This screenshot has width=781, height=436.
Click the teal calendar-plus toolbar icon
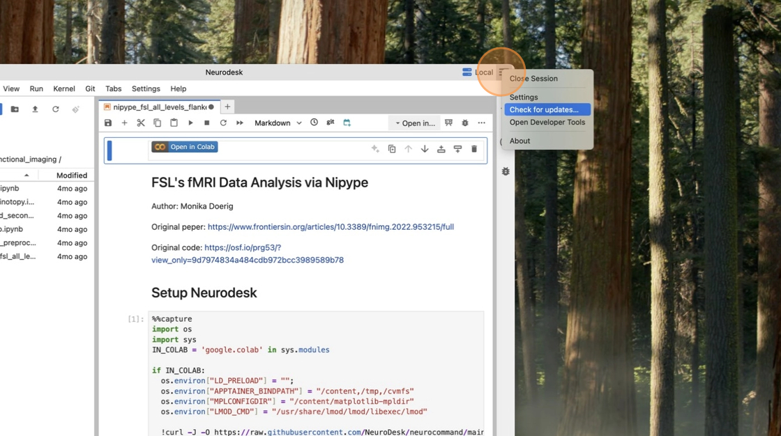pyautogui.click(x=347, y=123)
